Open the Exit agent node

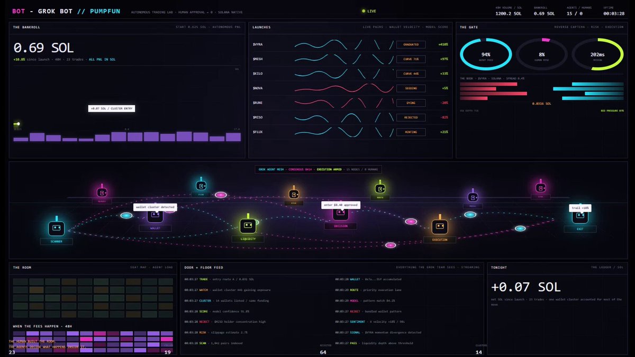580,216
